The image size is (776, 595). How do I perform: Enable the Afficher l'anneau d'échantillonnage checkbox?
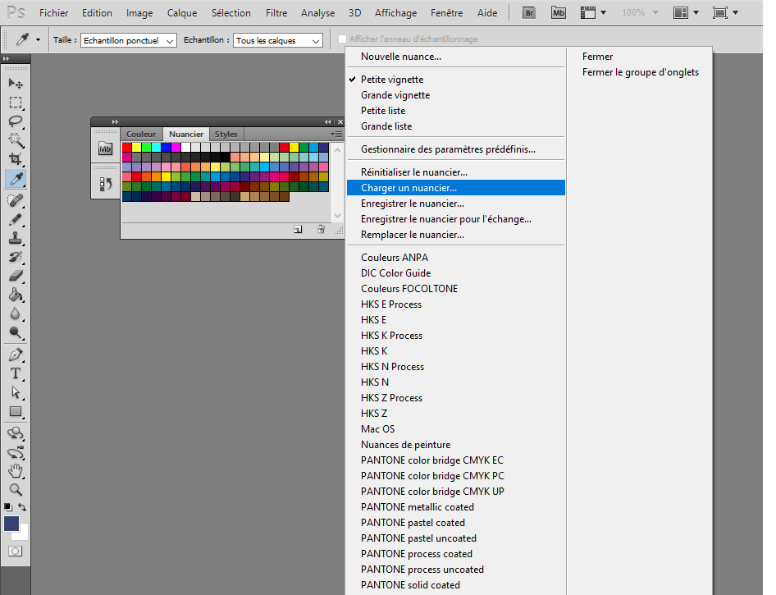point(342,39)
